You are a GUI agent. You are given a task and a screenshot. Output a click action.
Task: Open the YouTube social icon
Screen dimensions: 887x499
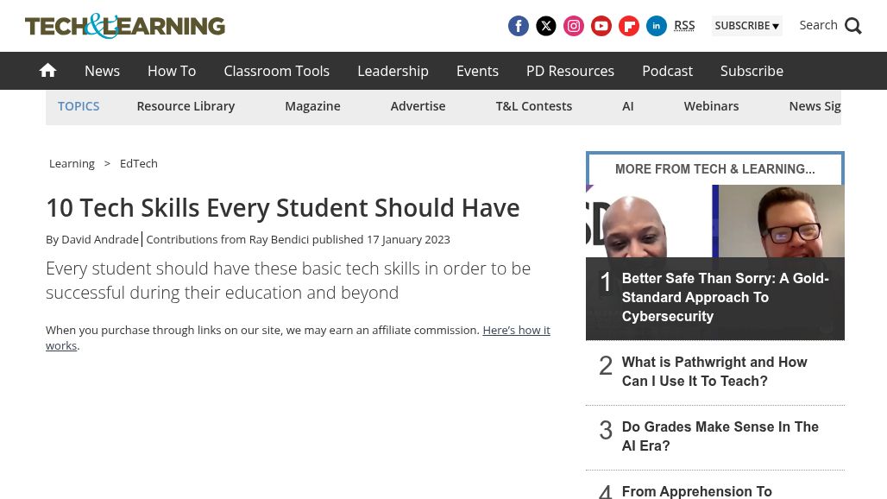coord(601,26)
